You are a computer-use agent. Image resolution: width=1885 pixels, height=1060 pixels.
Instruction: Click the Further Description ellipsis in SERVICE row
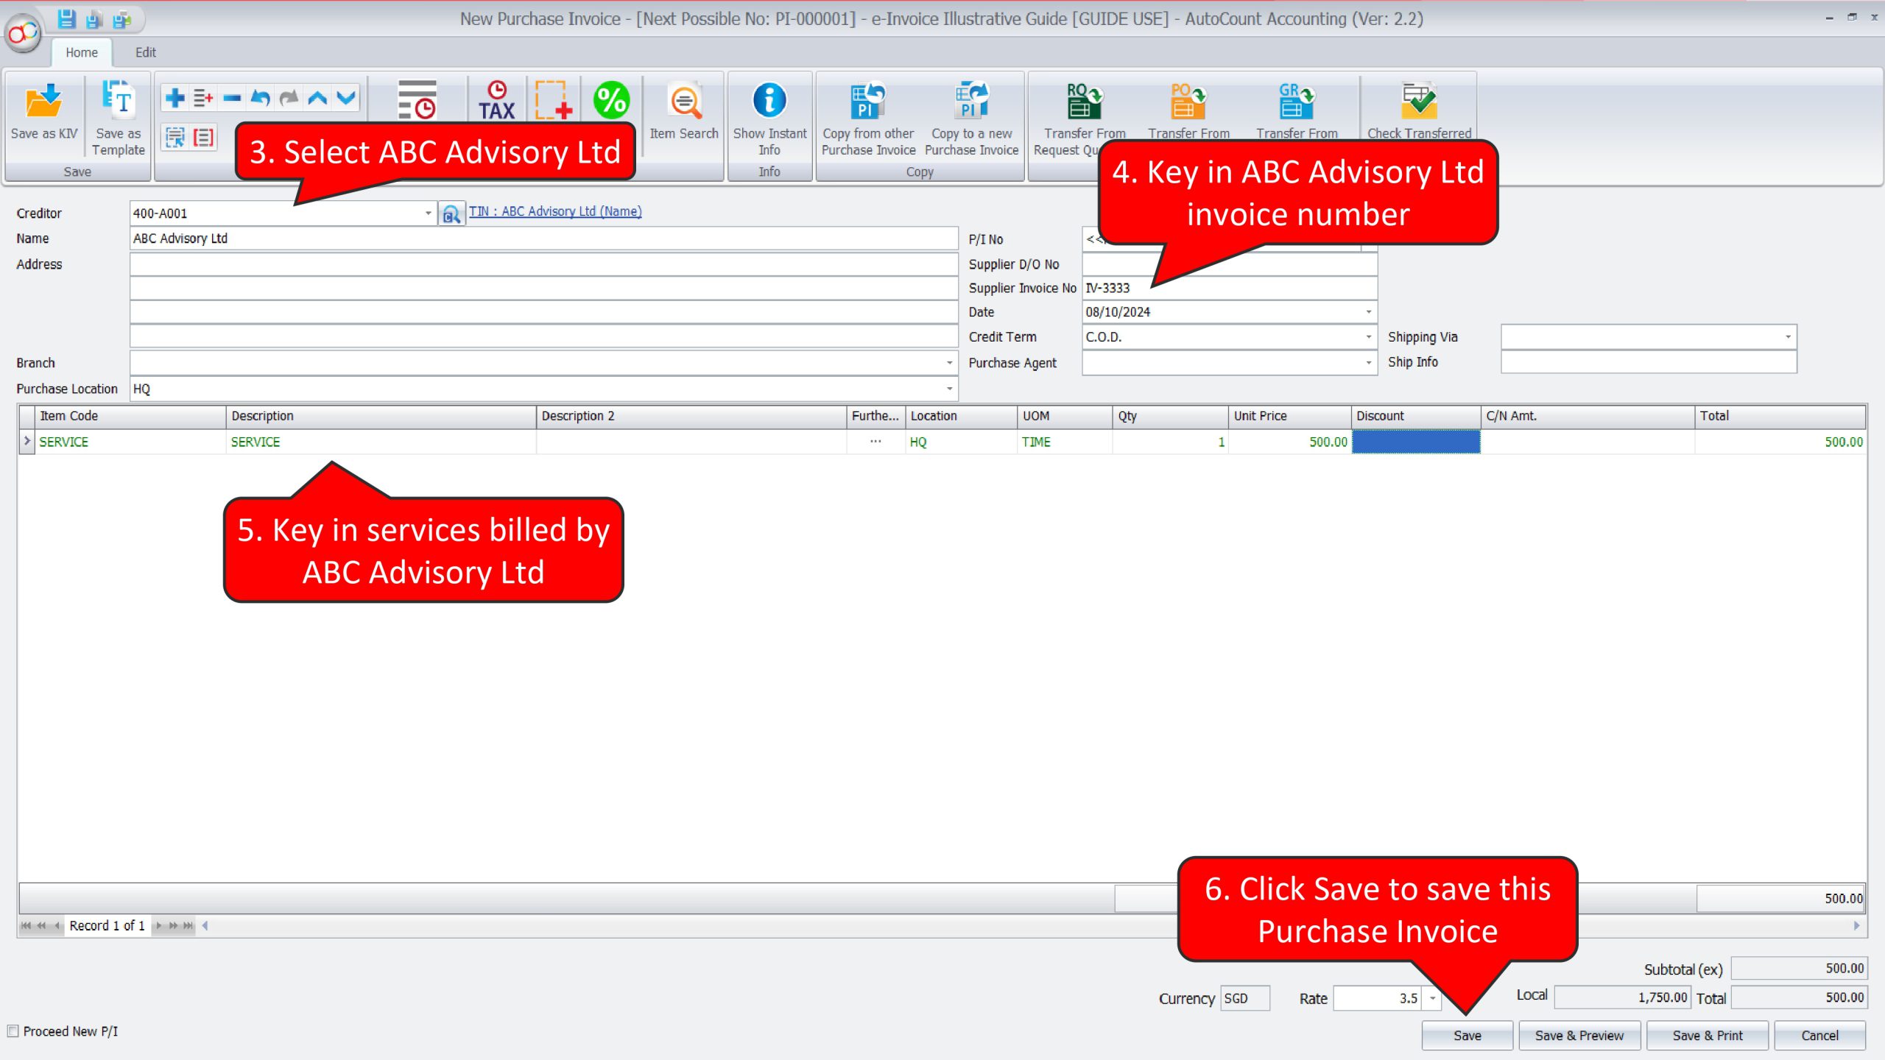click(x=875, y=442)
